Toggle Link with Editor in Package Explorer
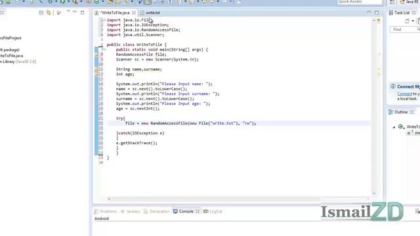This screenshot has width=420, height=236. (49, 12)
